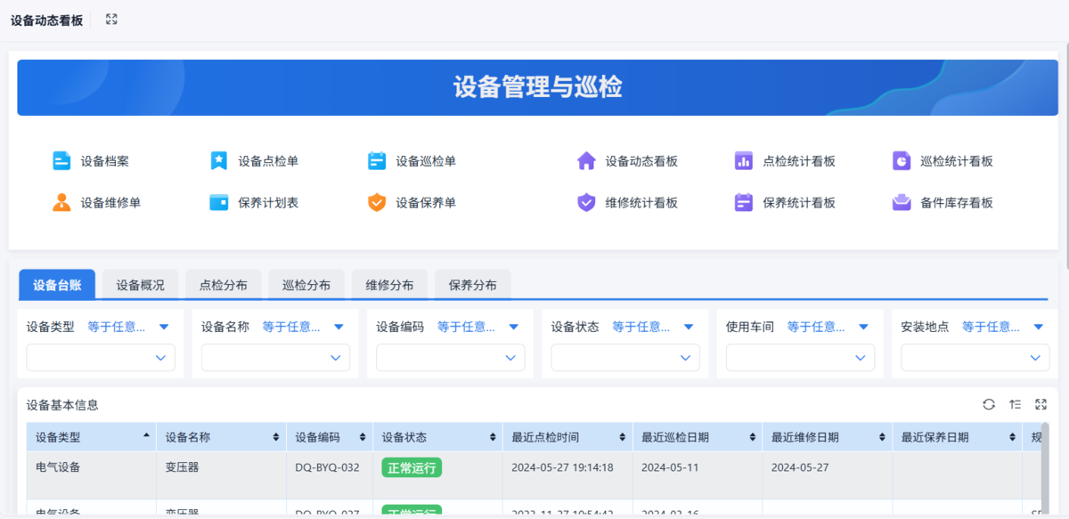Click the 设备档案 document icon
1069x519 pixels.
click(61, 161)
